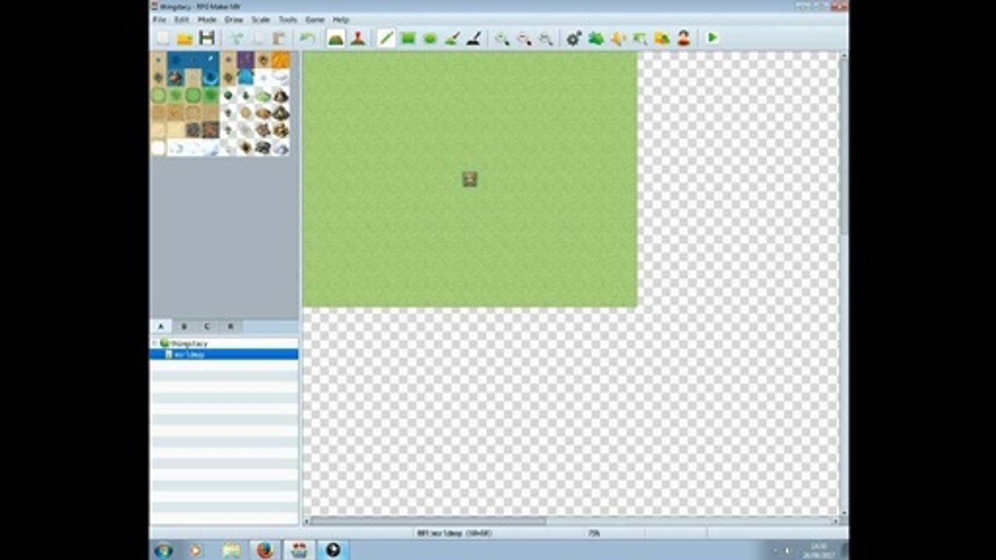Switch to Map editing mode

[335, 38]
